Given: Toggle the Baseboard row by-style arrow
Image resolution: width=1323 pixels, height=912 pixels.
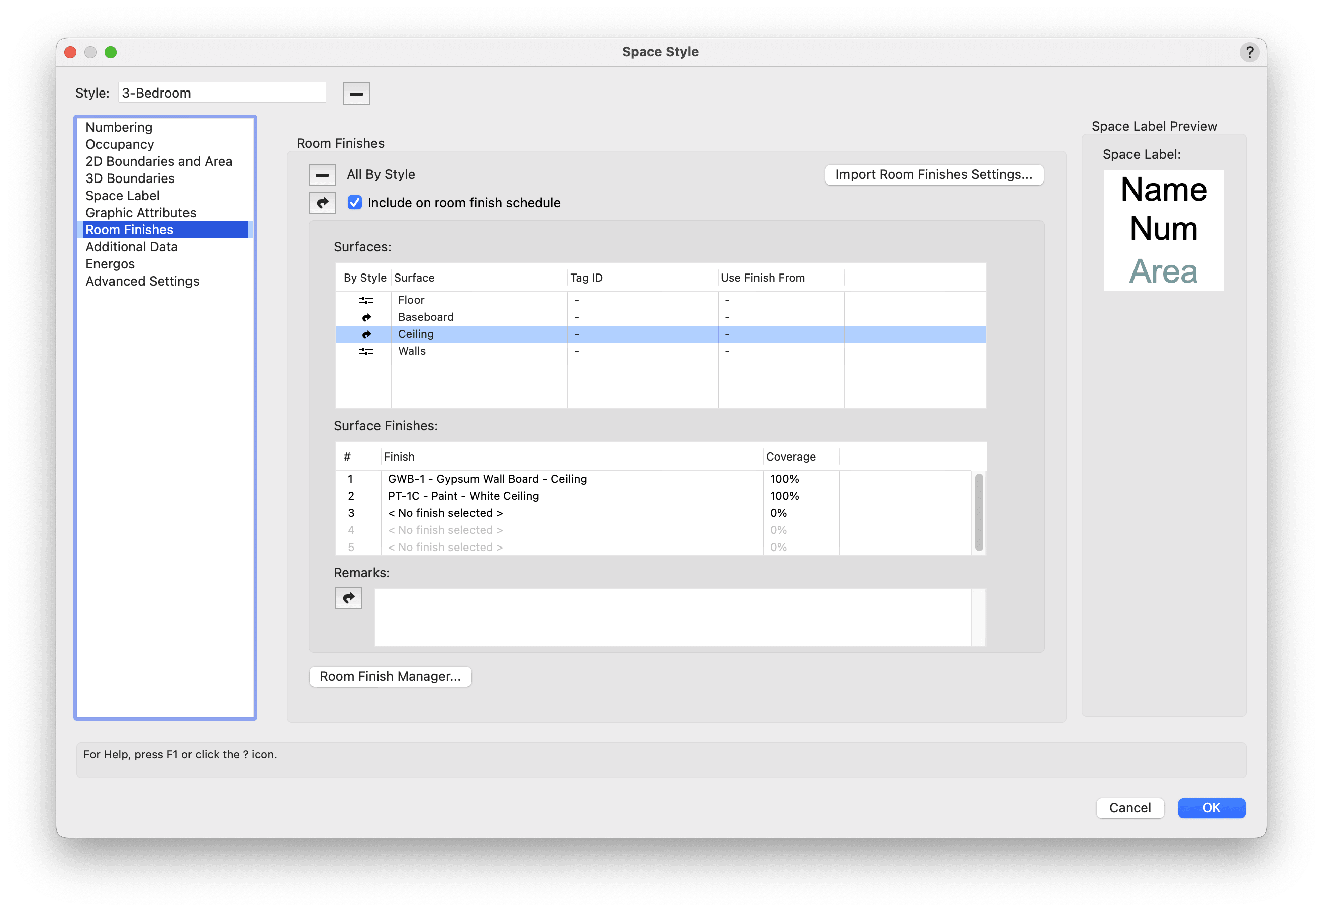Looking at the screenshot, I should coord(366,317).
